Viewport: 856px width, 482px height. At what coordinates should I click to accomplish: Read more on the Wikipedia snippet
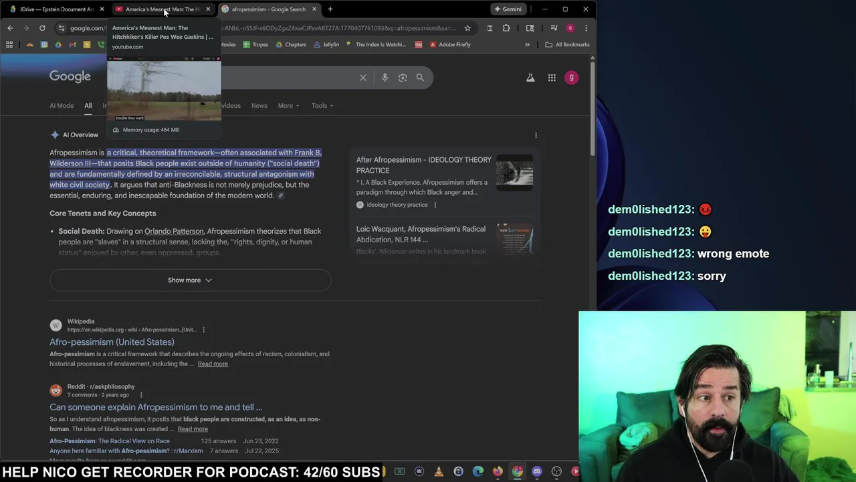click(x=213, y=364)
